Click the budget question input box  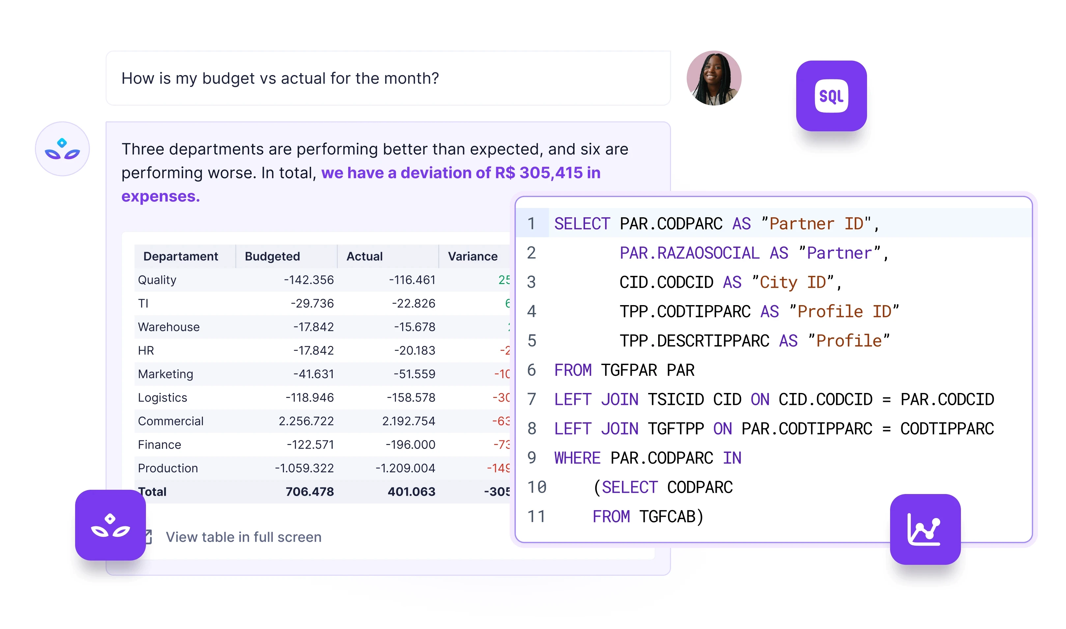click(388, 78)
